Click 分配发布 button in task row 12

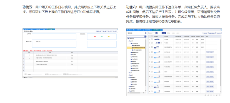click(211, 91)
